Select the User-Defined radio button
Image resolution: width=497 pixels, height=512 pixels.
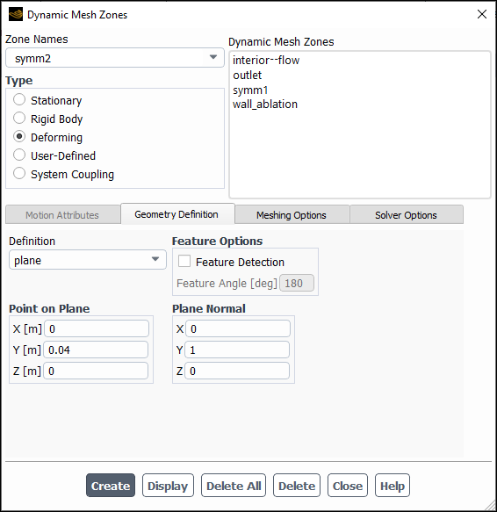[x=19, y=155]
